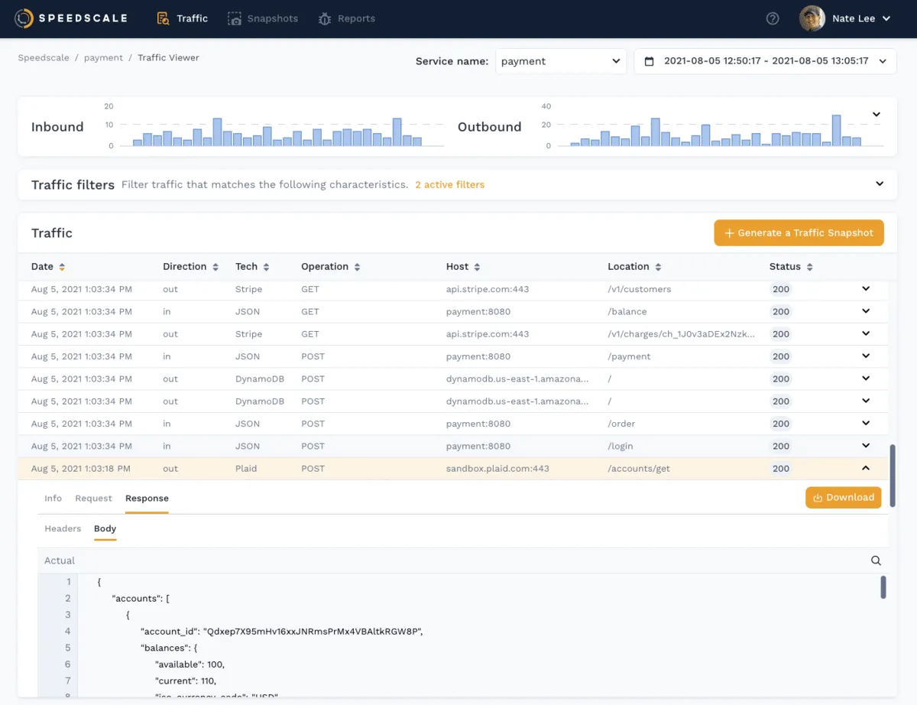Switch to the Request tab
Screen dimensions: 917x705
(93, 498)
